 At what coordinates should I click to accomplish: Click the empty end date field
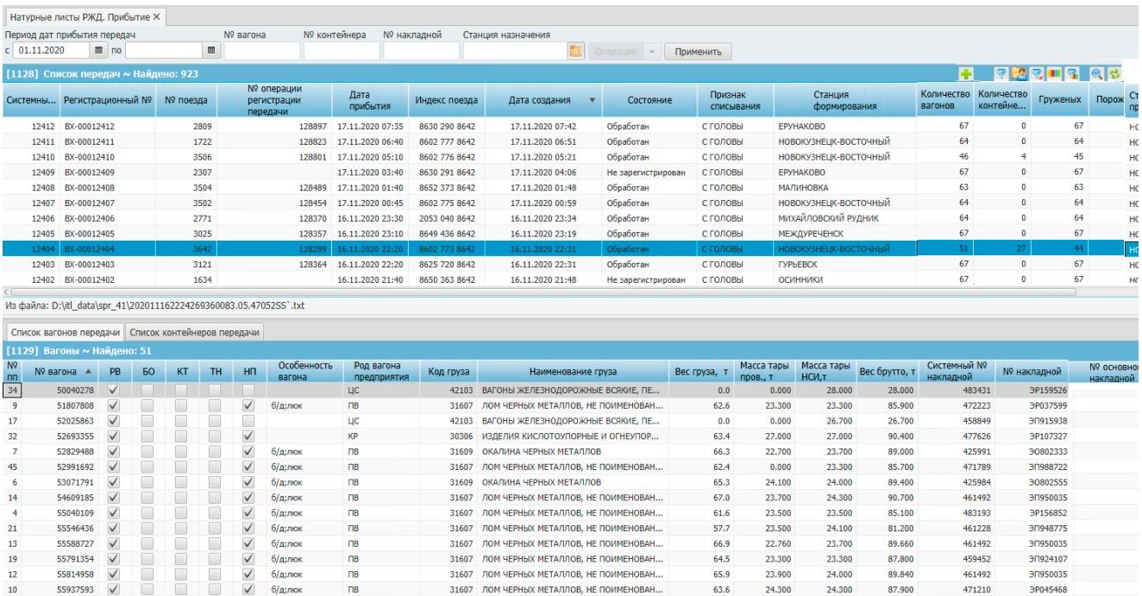click(x=164, y=52)
